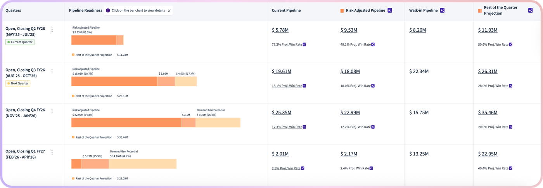Image resolution: width=543 pixels, height=188 pixels.
Task: Click the Demand Gen Potential segment in Q1 FY27
Action: click(x=142, y=164)
